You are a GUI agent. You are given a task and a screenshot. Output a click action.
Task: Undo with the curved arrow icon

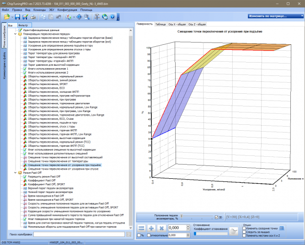click(59, 17)
